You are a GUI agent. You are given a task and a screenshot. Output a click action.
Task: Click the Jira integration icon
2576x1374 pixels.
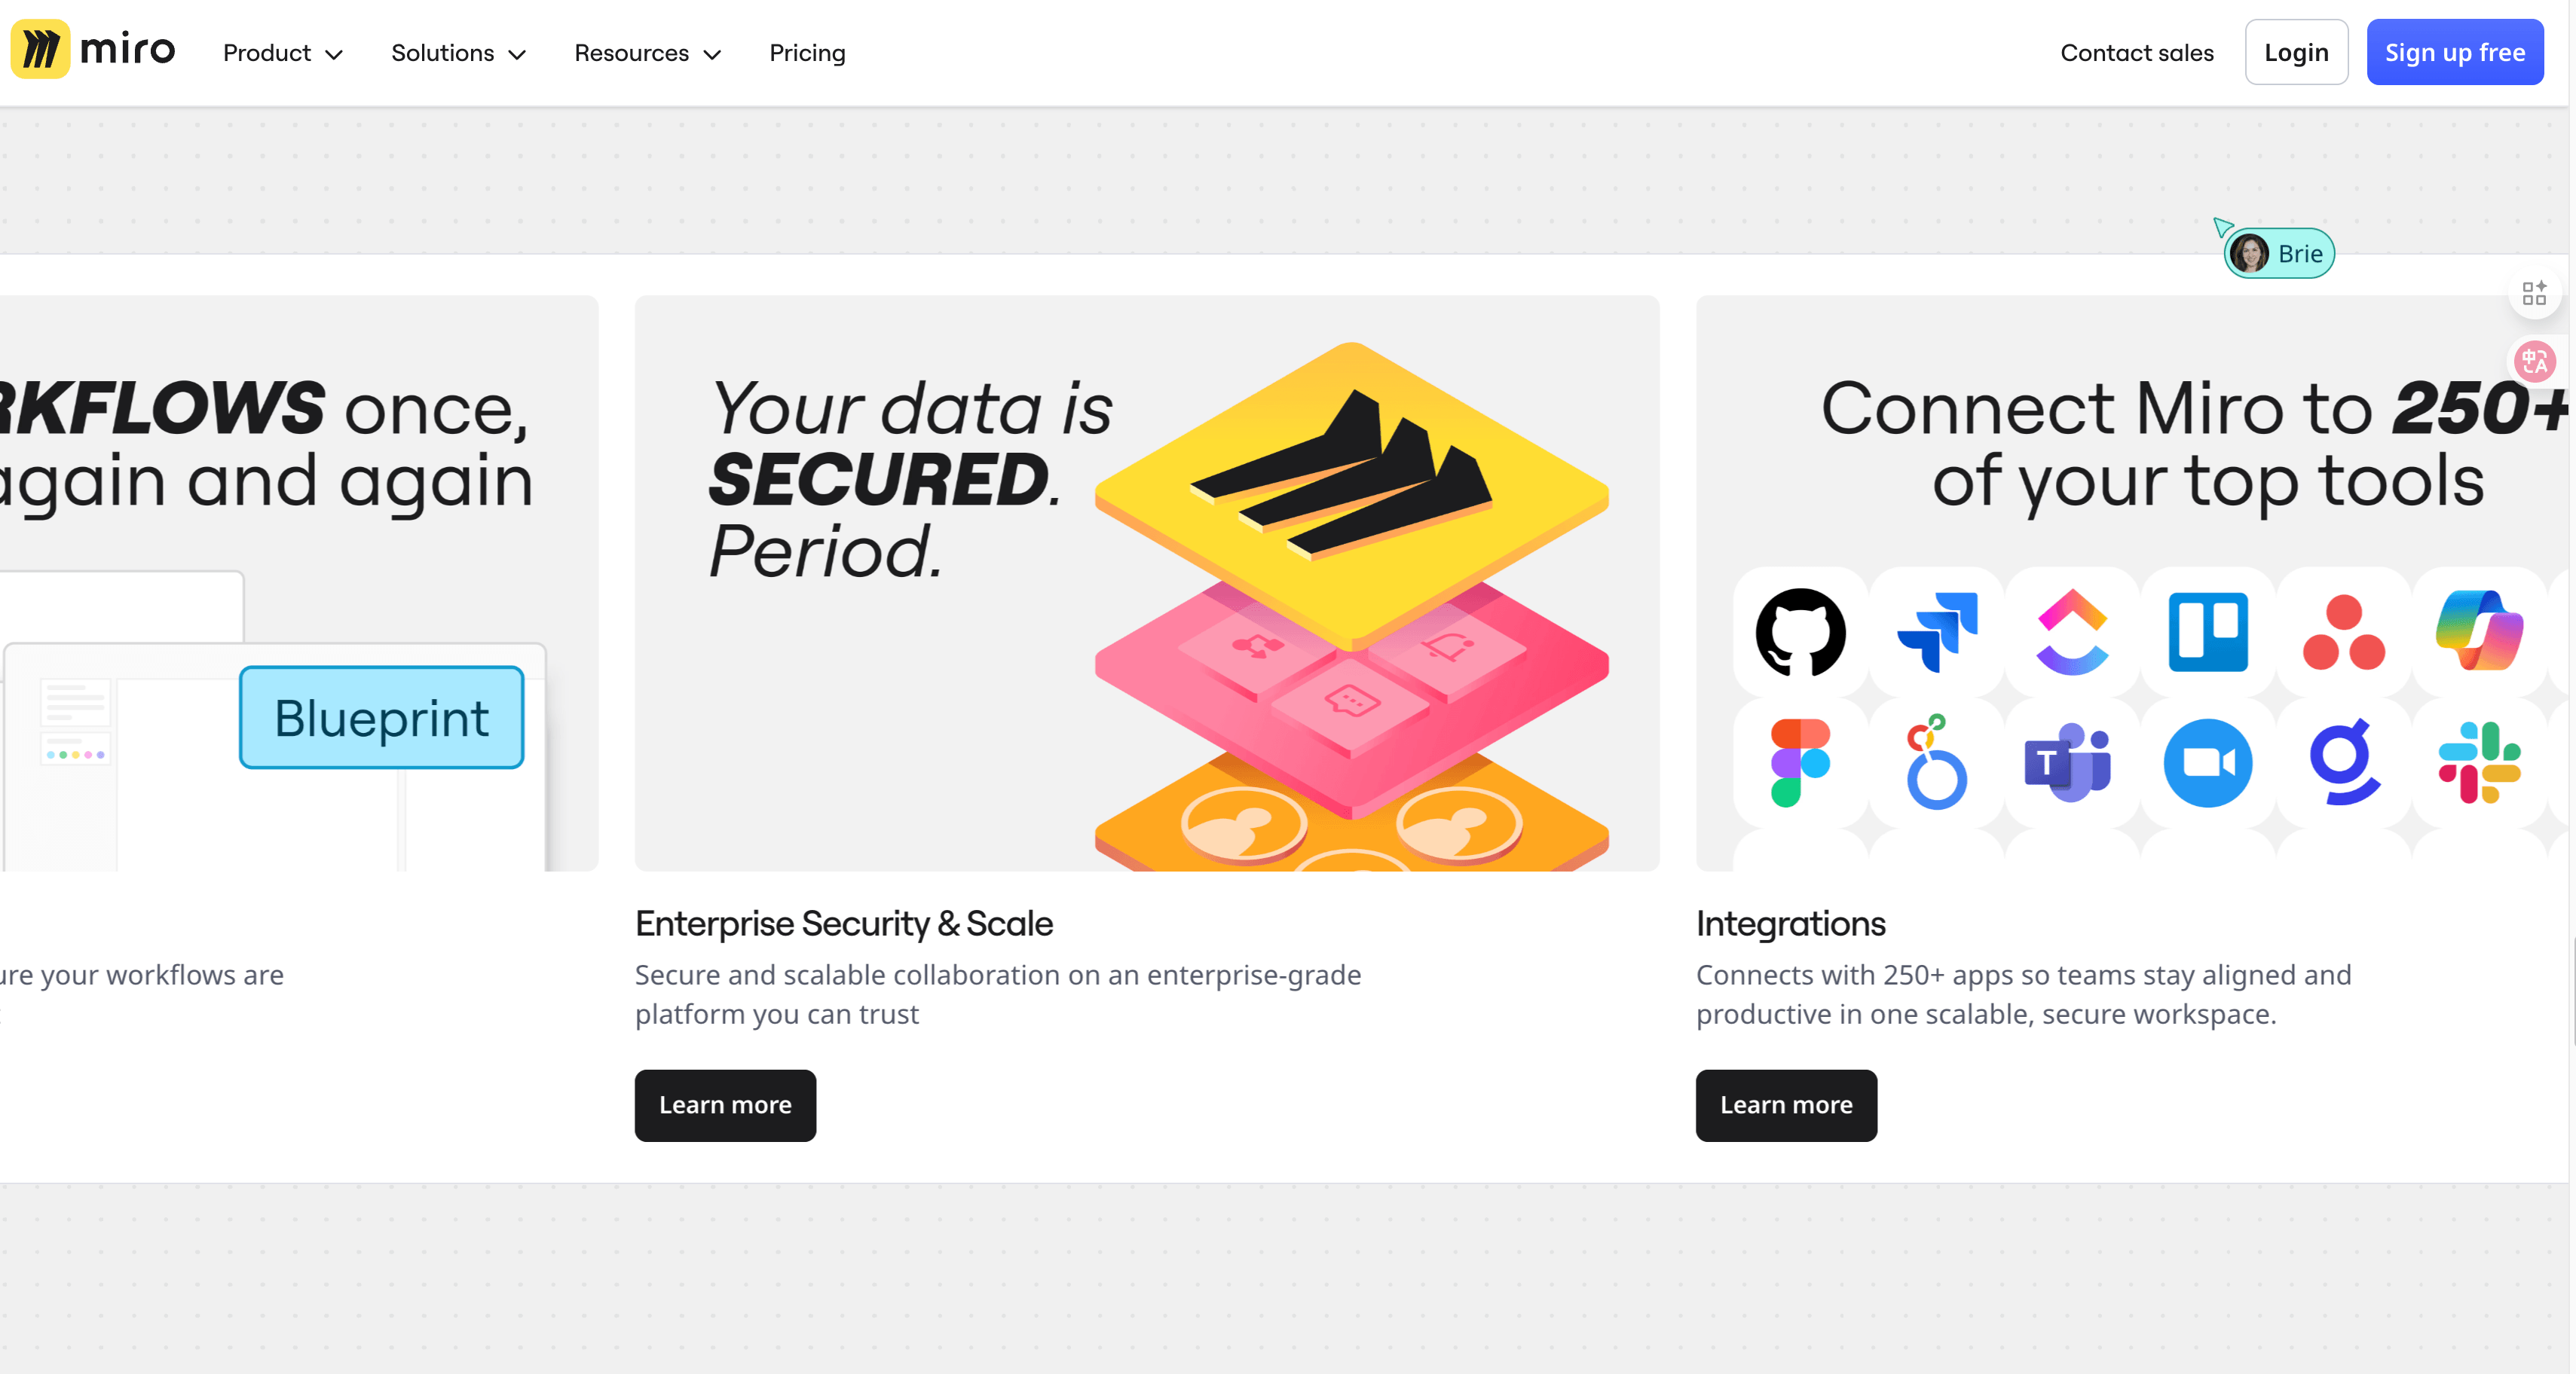coord(1937,633)
